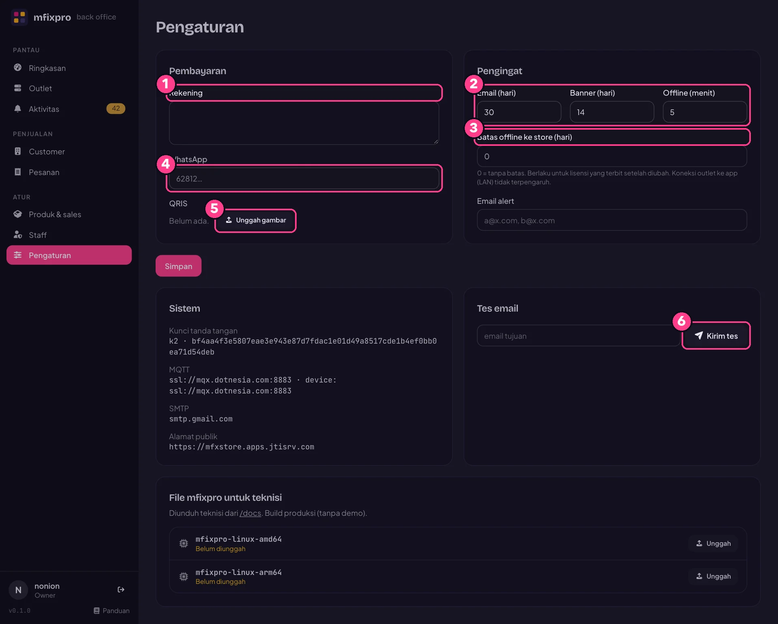Click the Email alert input field
Image resolution: width=778 pixels, height=624 pixels.
612,220
